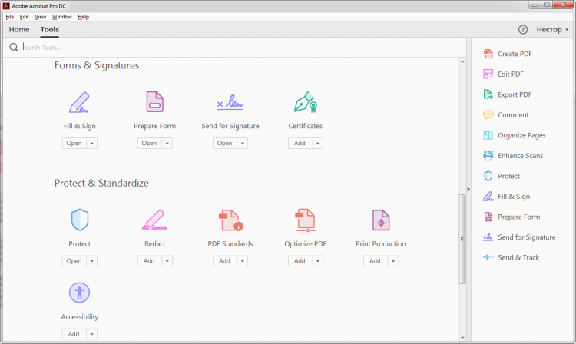Click Export PDF icon in right pane
The image size is (576, 344).
coord(488,94)
